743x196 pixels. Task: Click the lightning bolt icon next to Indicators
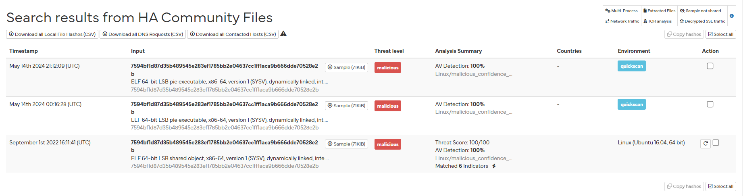(494, 166)
